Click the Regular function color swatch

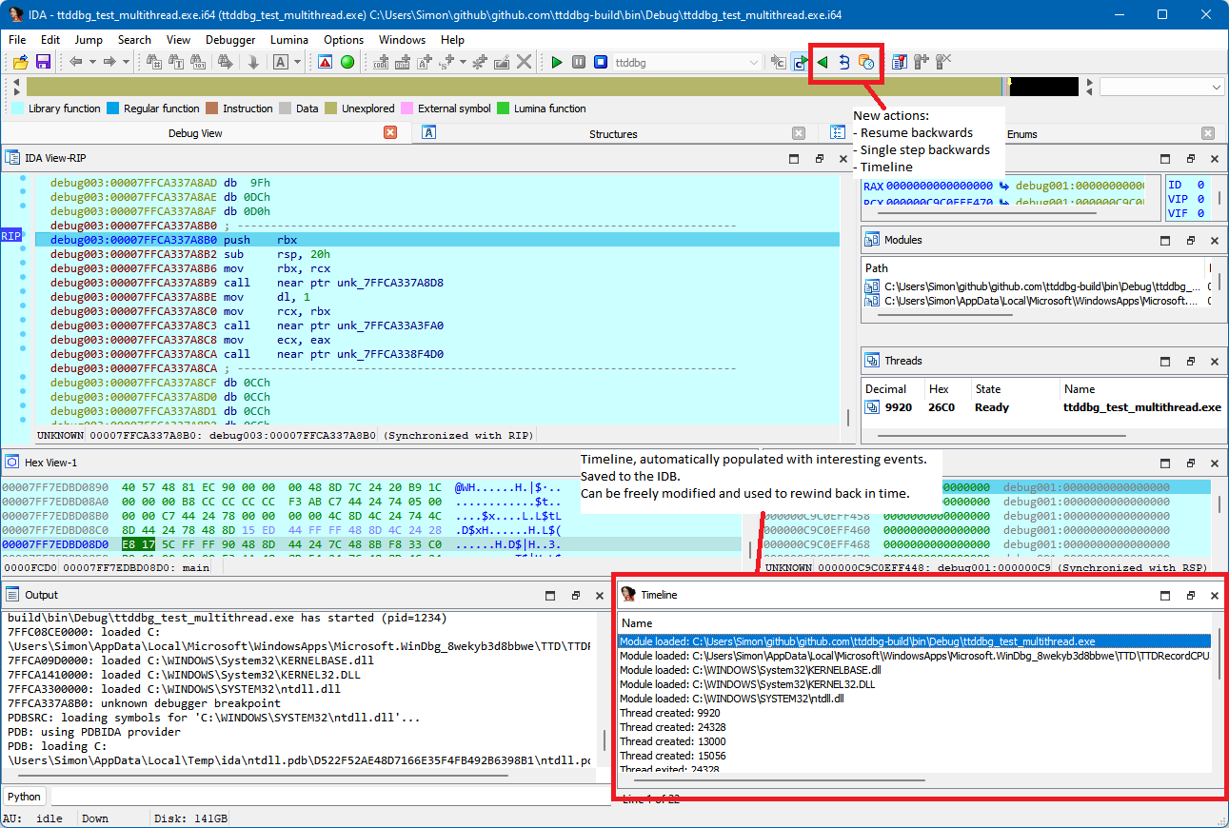pos(113,108)
